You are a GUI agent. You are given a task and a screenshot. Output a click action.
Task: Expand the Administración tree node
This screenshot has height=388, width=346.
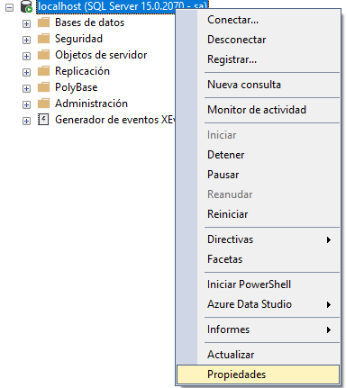[x=26, y=104]
